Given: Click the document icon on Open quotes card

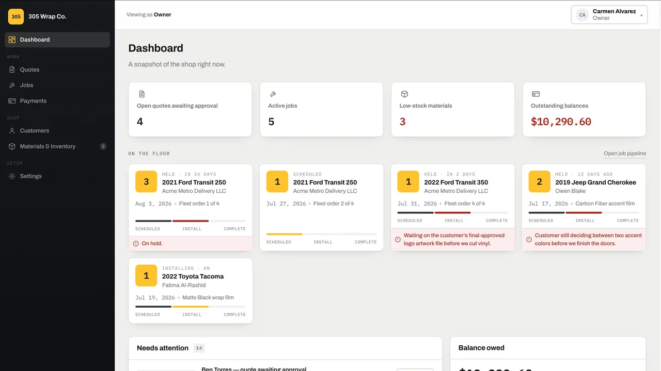Looking at the screenshot, I should click(x=142, y=94).
